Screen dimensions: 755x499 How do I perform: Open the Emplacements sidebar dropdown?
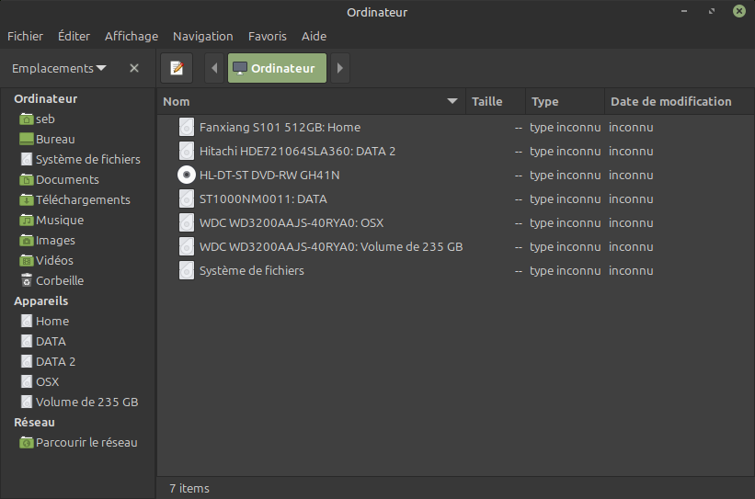click(59, 68)
